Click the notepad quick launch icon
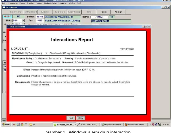The image size is (172, 133). [18, 124]
